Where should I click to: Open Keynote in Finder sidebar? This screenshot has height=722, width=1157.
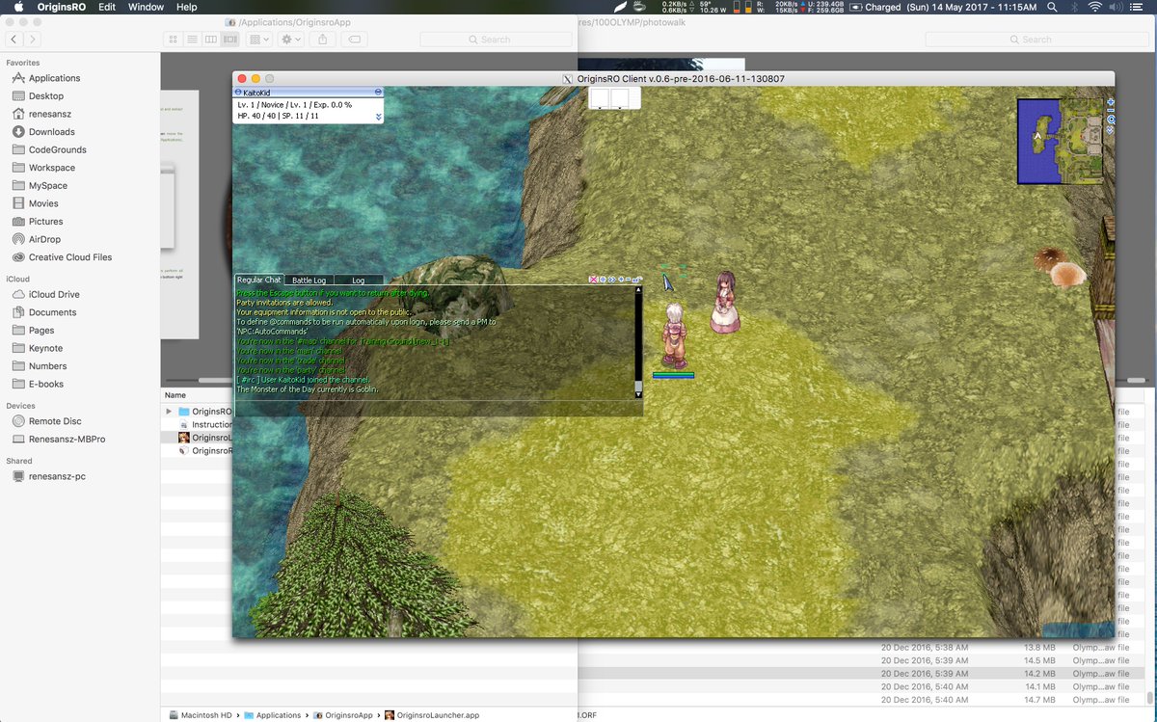45,348
